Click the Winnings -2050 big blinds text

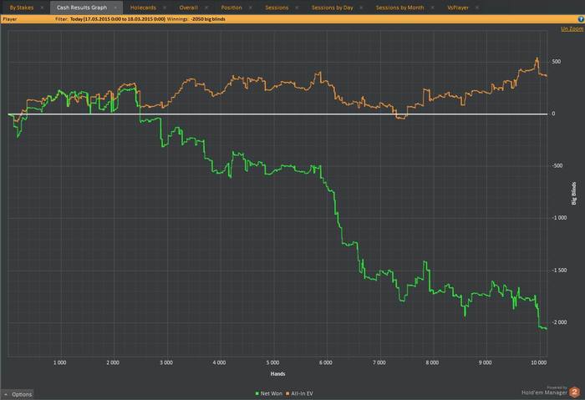point(196,19)
